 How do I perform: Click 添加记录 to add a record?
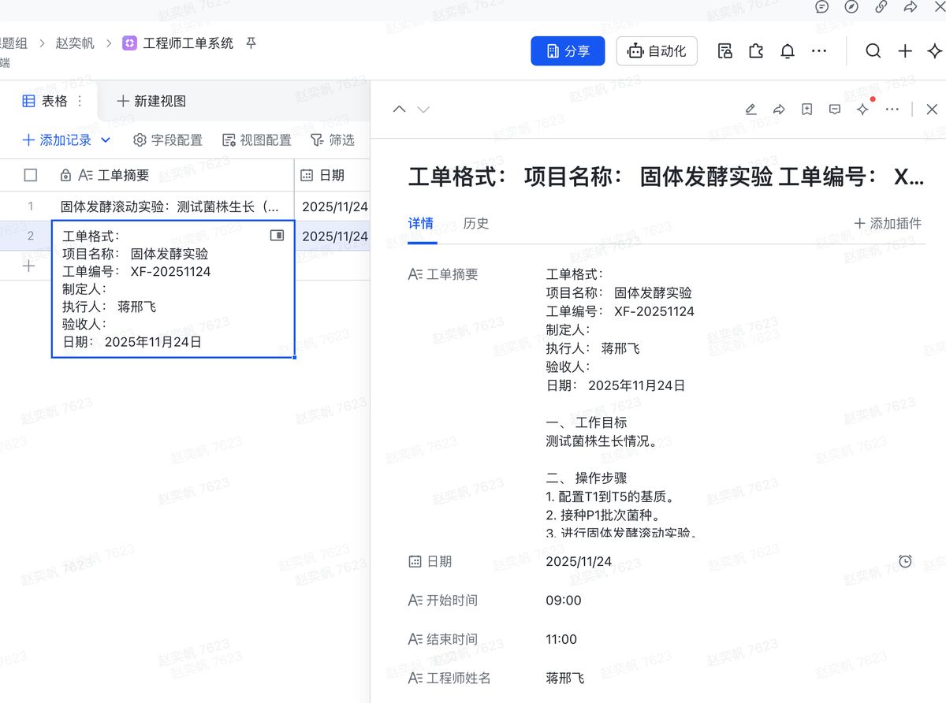click(57, 140)
